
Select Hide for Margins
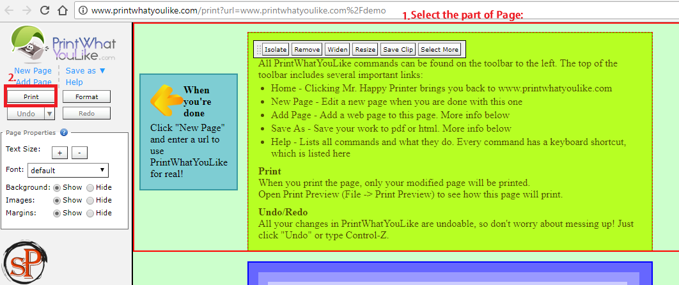(90, 213)
